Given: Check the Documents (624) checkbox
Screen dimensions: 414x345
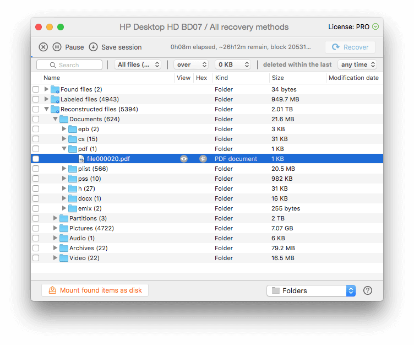Looking at the screenshot, I should tap(36, 119).
